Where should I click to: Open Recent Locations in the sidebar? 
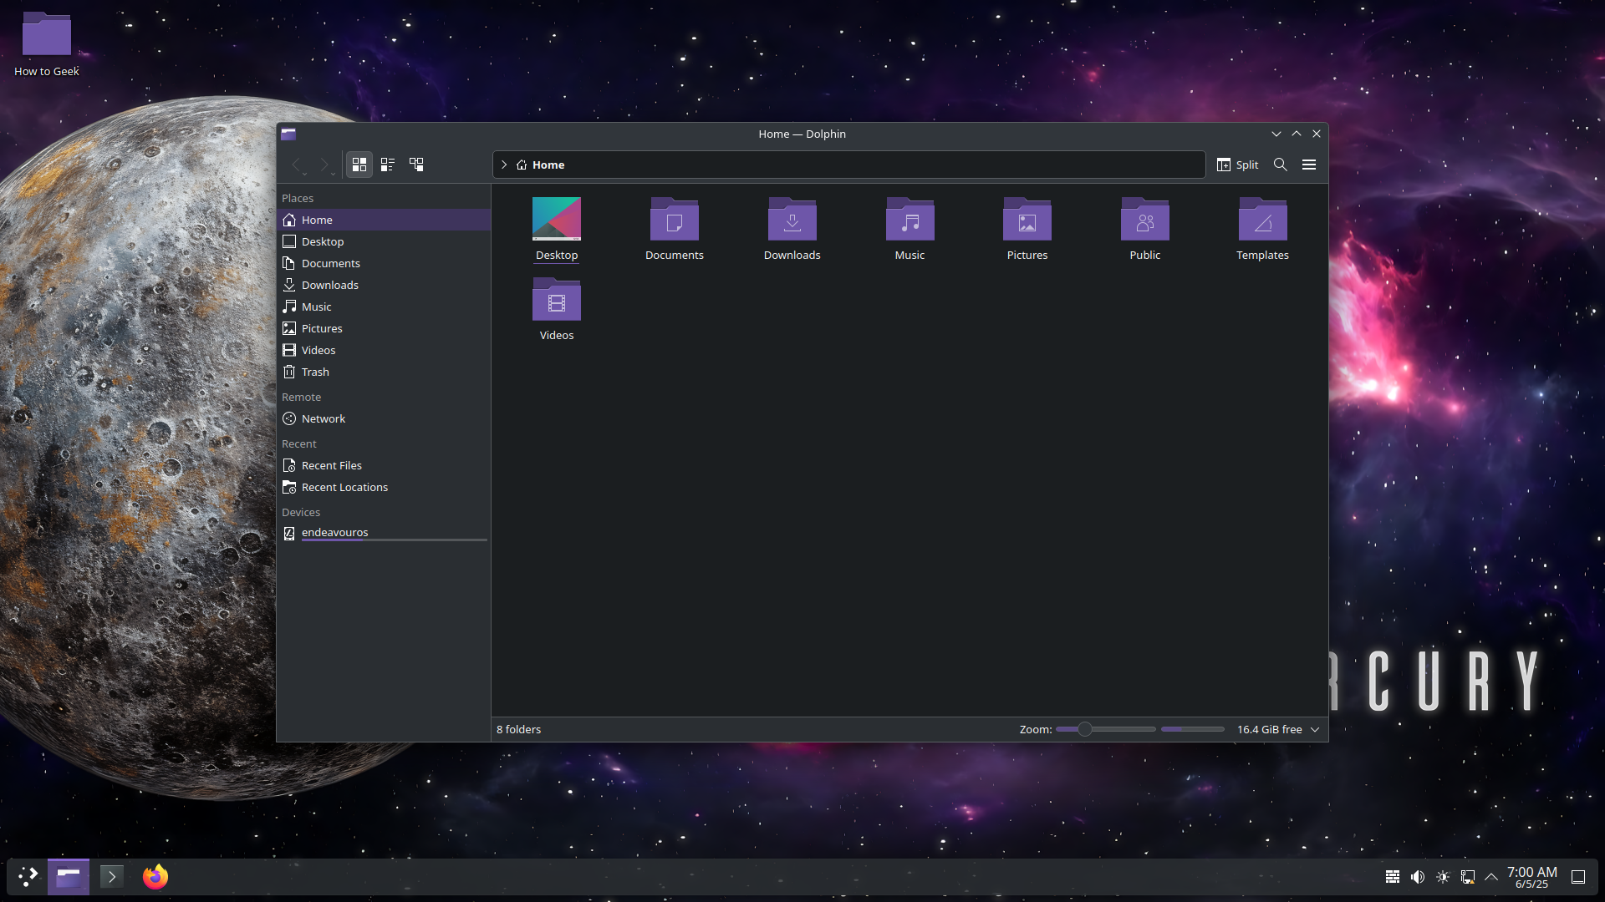click(x=384, y=487)
